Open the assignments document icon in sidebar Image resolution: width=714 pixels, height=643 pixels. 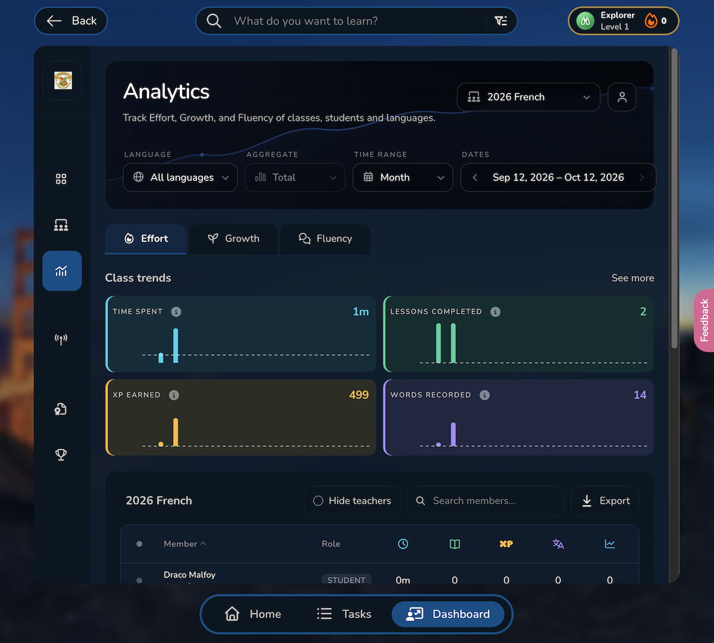pyautogui.click(x=61, y=409)
